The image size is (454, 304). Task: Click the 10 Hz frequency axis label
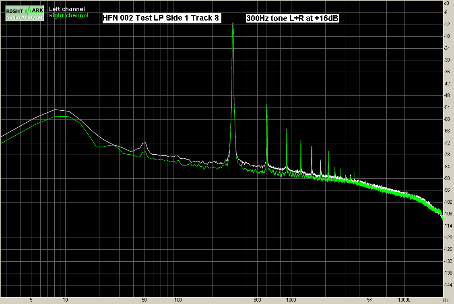[65, 300]
